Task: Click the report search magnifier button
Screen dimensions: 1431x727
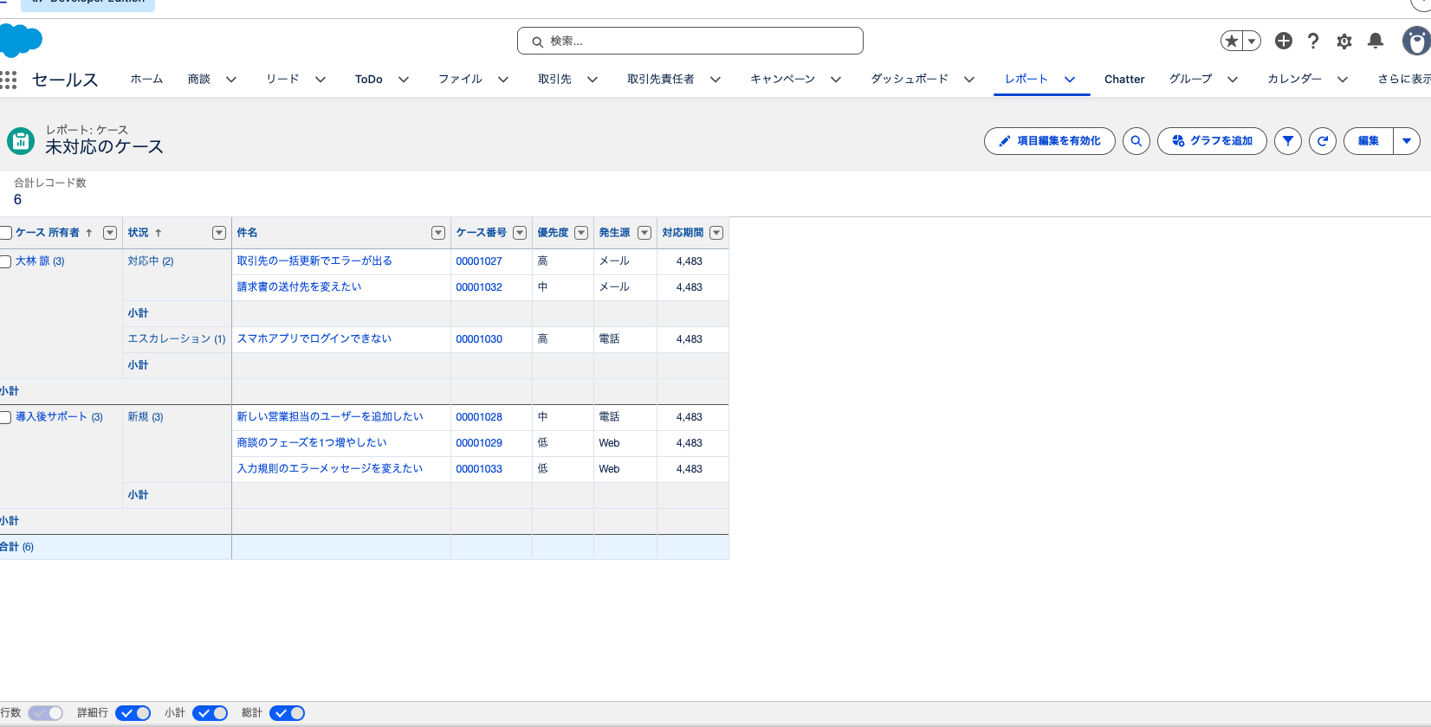Action: (x=1136, y=141)
